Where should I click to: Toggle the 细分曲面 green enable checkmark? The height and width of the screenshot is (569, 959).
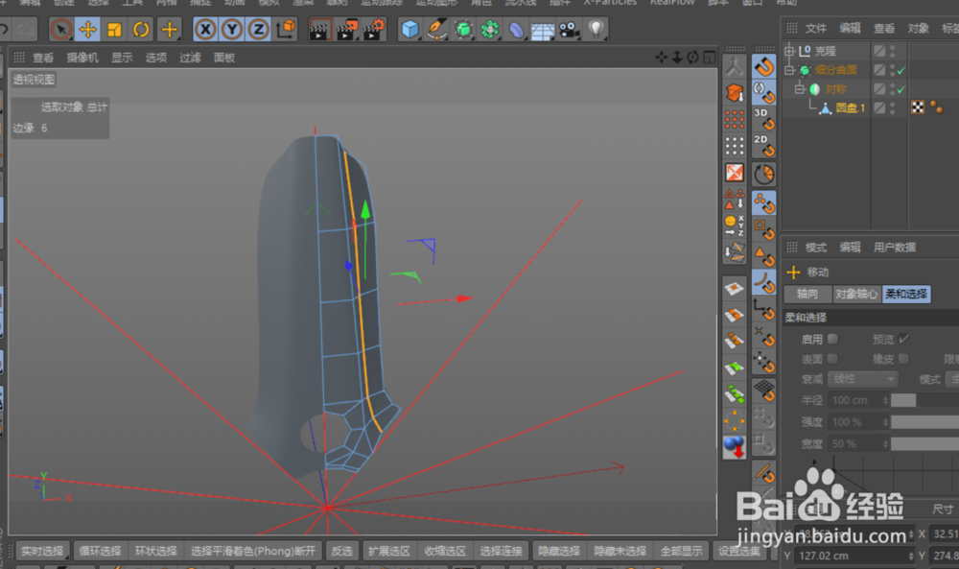tap(901, 71)
